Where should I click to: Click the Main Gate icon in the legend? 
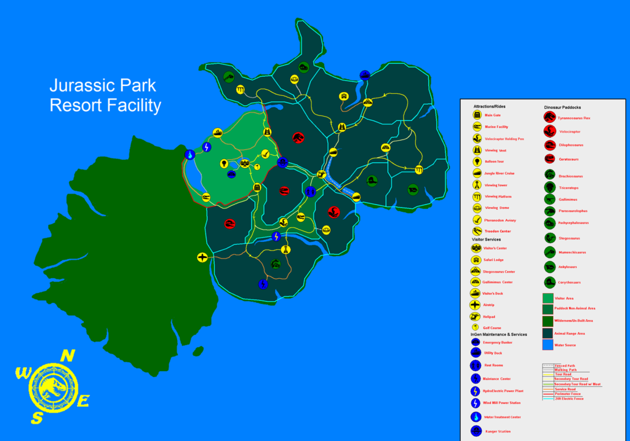point(477,115)
